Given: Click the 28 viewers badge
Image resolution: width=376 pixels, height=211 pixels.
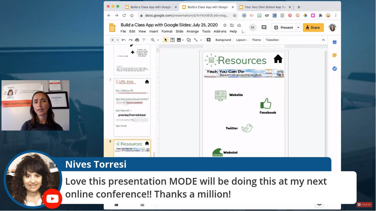Looking at the screenshot, I should pyautogui.click(x=252, y=27).
